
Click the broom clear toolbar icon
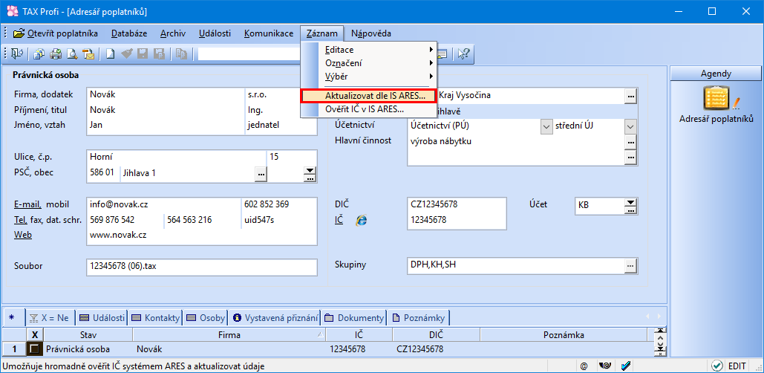click(x=127, y=53)
